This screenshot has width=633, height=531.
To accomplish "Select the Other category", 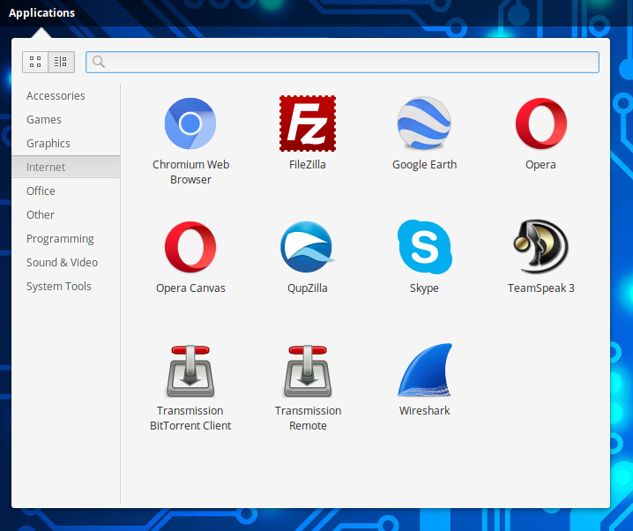I will 66,215.
